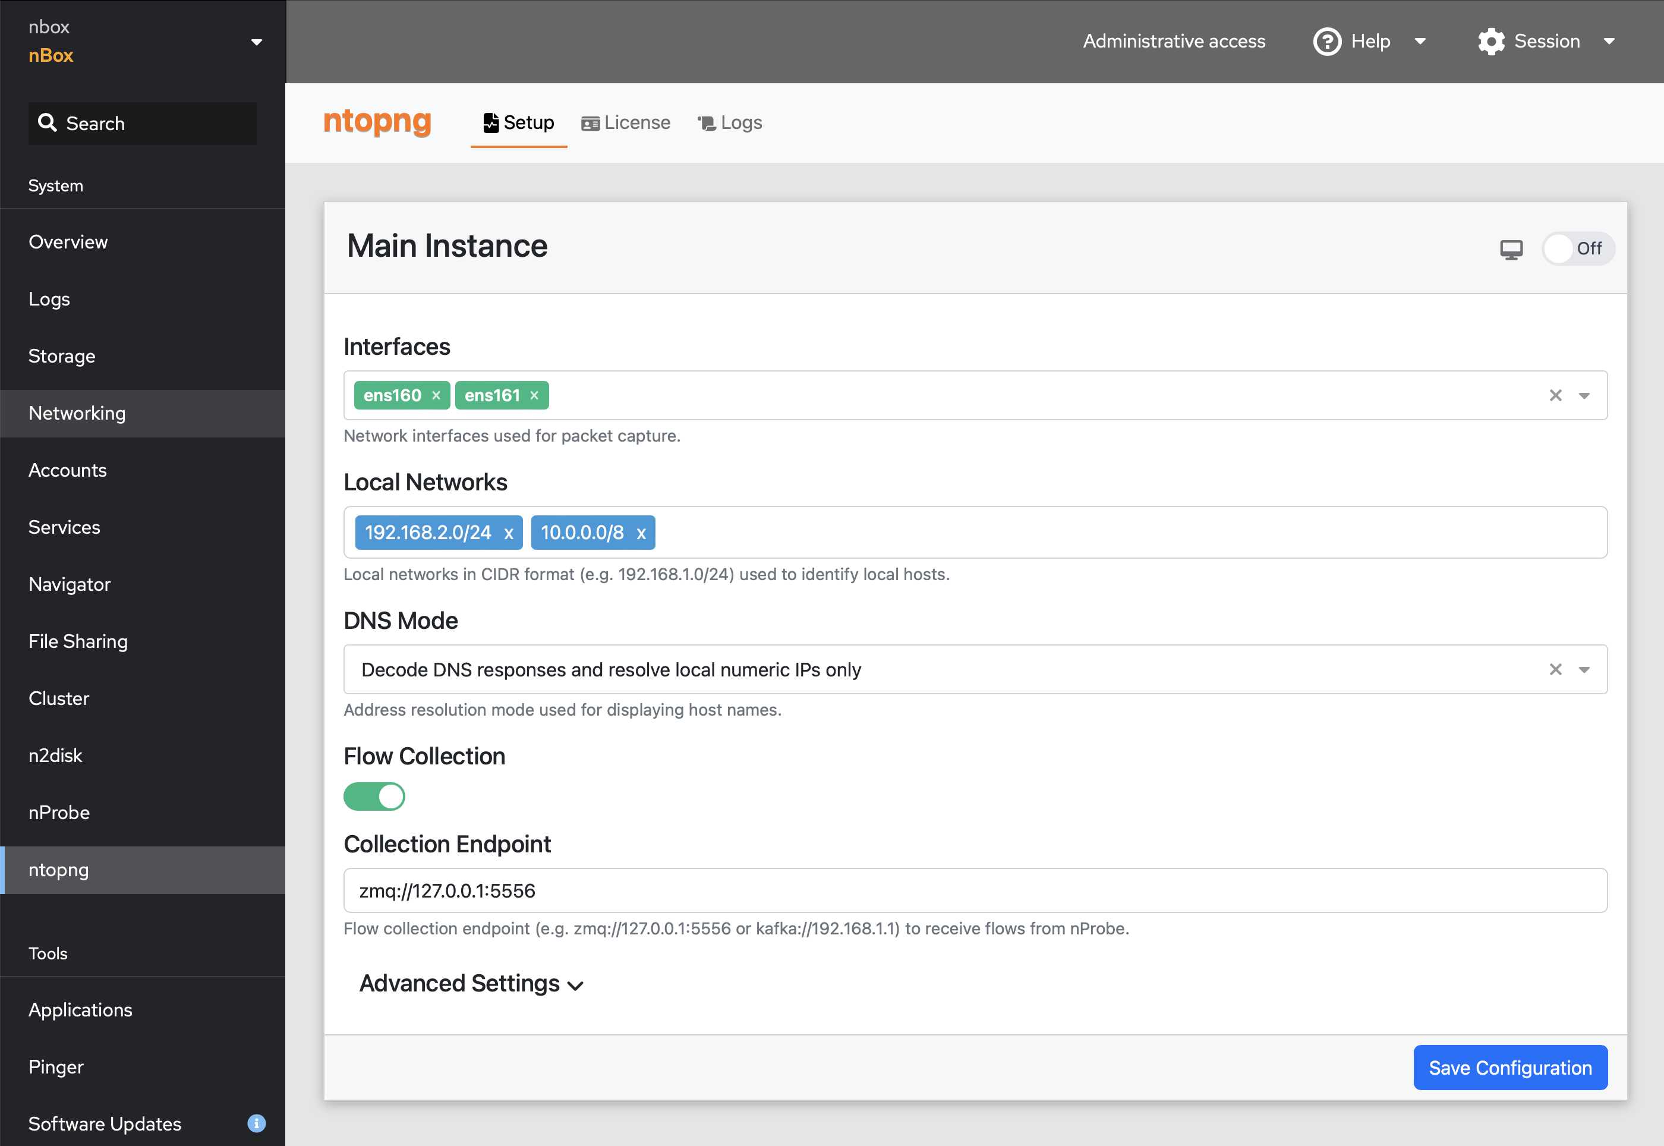Expand the Advanced Settings section
Image resolution: width=1664 pixels, height=1146 pixels.
coord(468,983)
